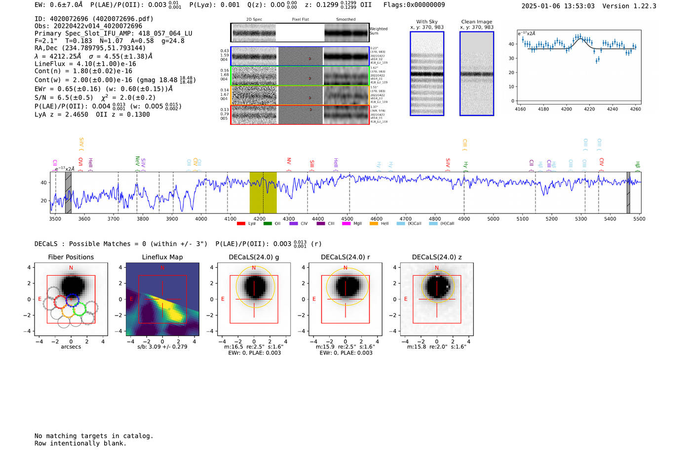The width and height of the screenshot is (691, 470).
Task: Open the With Sky cutout image
Action: point(427,73)
